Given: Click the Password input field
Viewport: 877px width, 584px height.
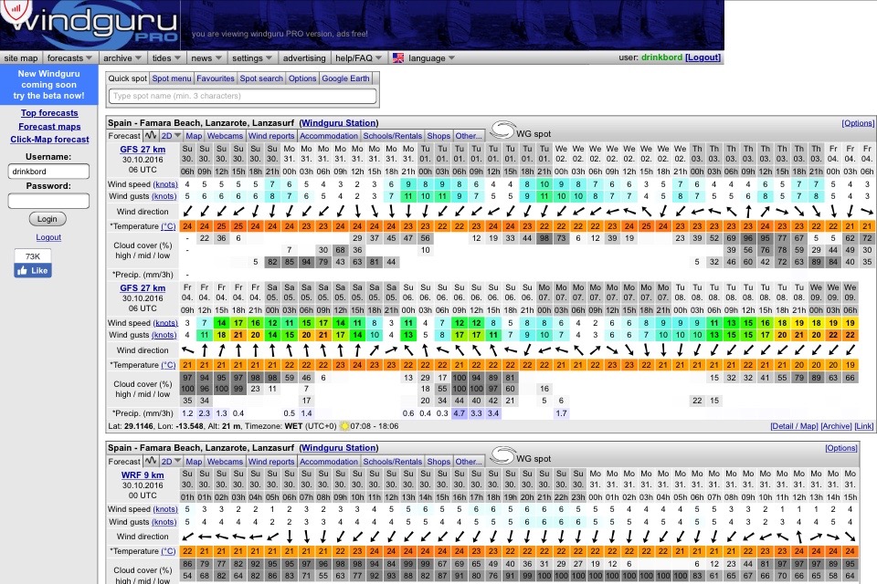Looking at the screenshot, I should click(x=48, y=201).
